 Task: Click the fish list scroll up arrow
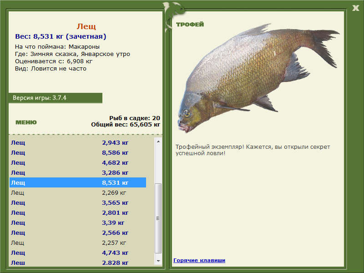tap(158, 142)
